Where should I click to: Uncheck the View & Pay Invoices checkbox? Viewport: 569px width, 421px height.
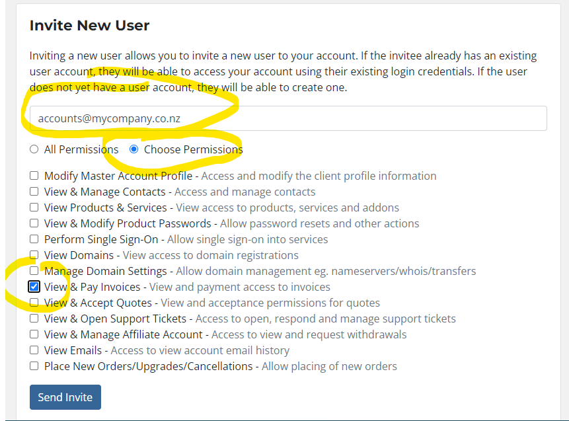34,287
